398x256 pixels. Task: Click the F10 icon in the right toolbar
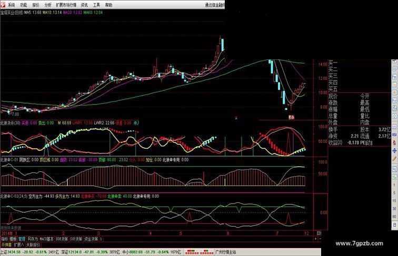[394, 76]
